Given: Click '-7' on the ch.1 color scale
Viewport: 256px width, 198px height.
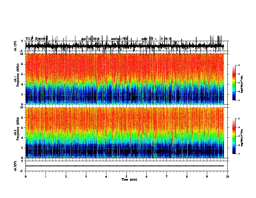Looking at the screenshot, I should point(238,100).
